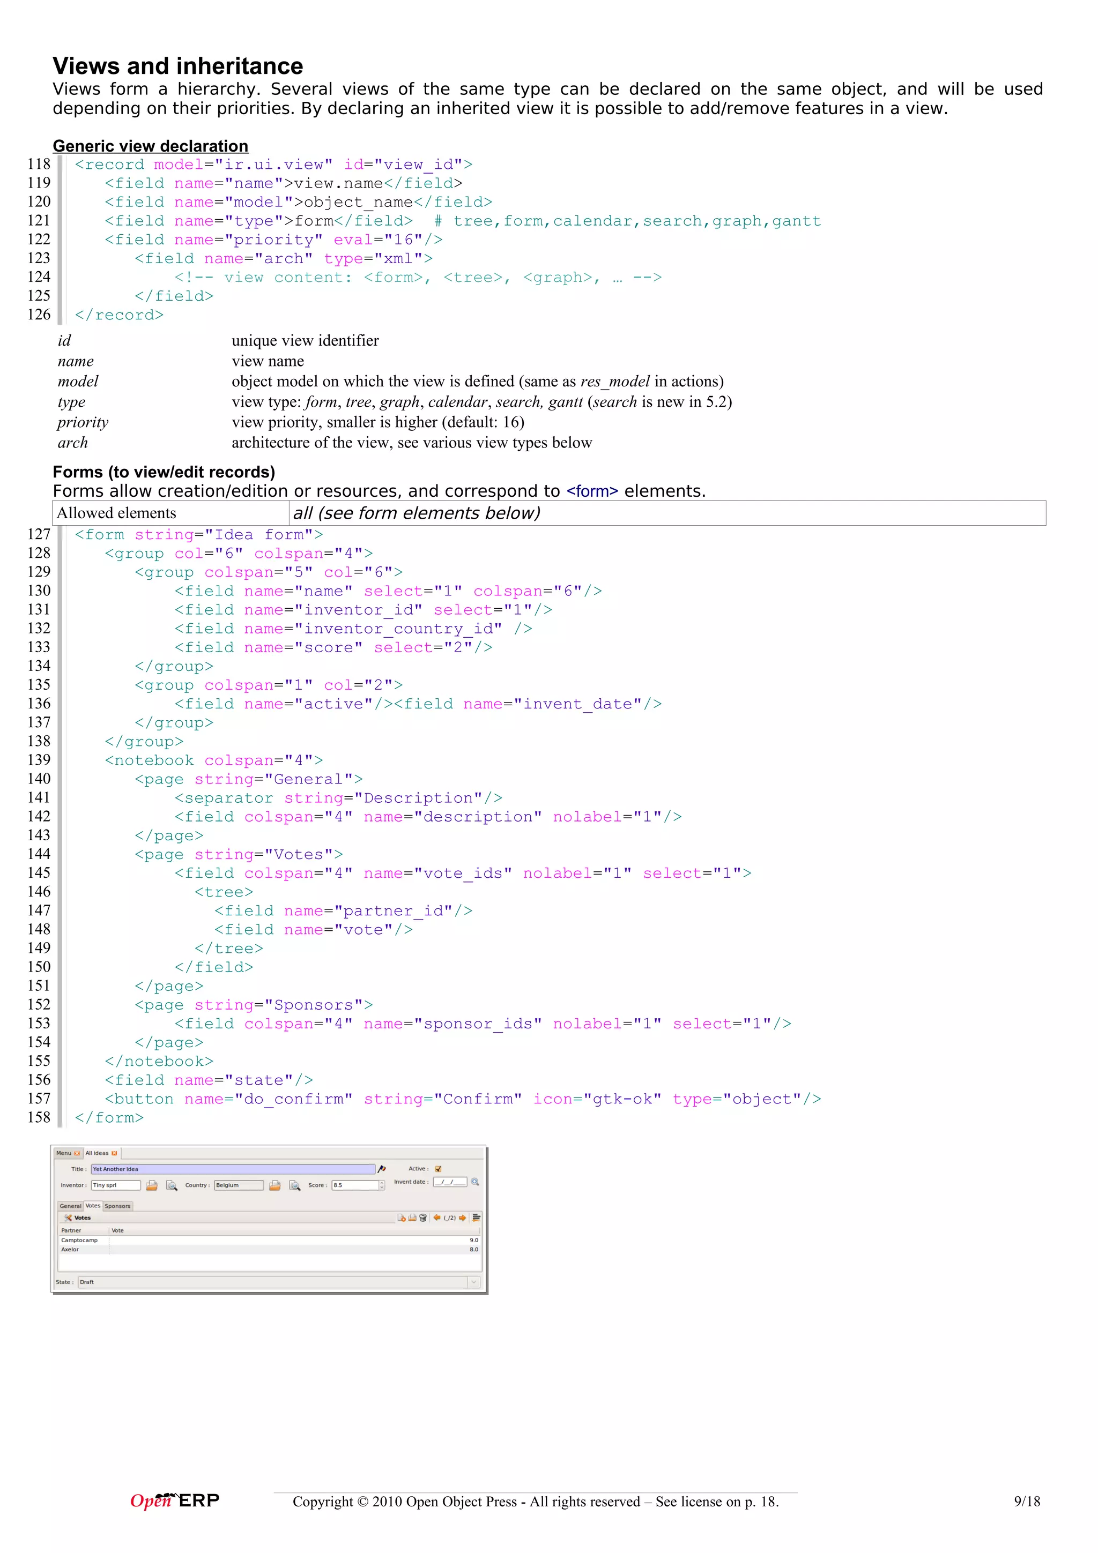
Task: Click the blue <form> text in paragraph
Action: [592, 491]
